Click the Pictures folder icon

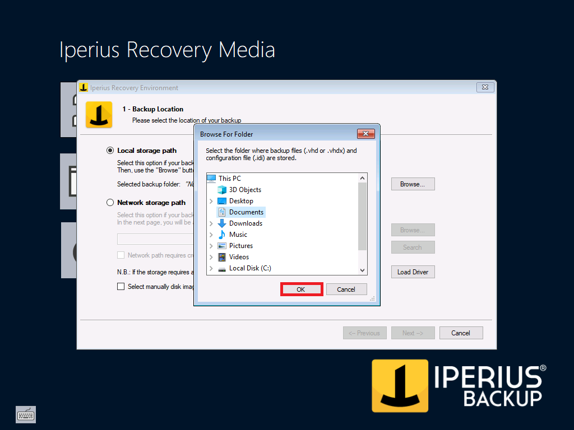click(222, 246)
